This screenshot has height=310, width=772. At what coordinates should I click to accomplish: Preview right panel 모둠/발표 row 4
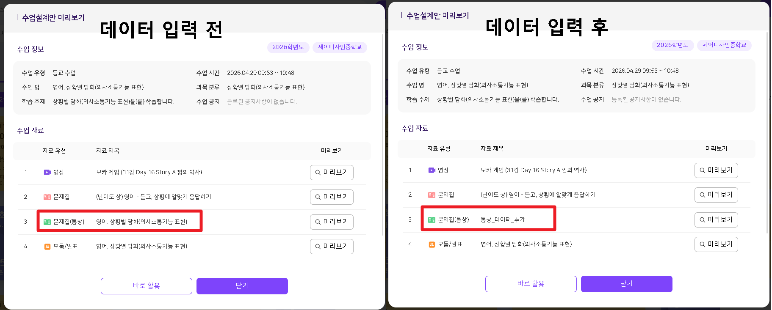point(716,244)
